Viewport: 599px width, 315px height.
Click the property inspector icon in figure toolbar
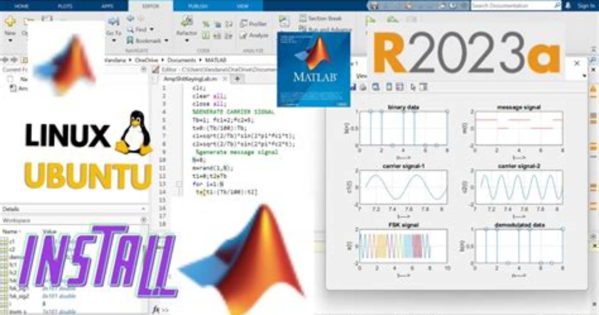[x=423, y=87]
